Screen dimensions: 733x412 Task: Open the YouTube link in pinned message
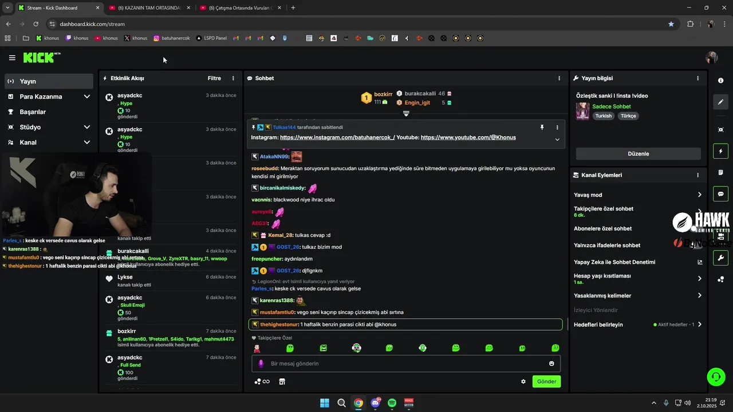pos(468,137)
